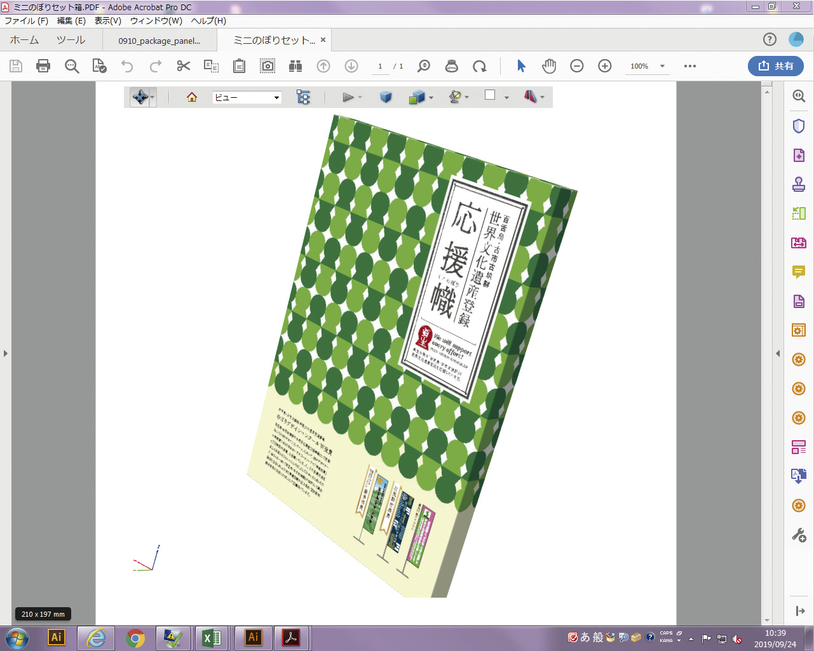Toggle the 3D Model Tree icon
The height and width of the screenshot is (651, 814).
(x=303, y=97)
